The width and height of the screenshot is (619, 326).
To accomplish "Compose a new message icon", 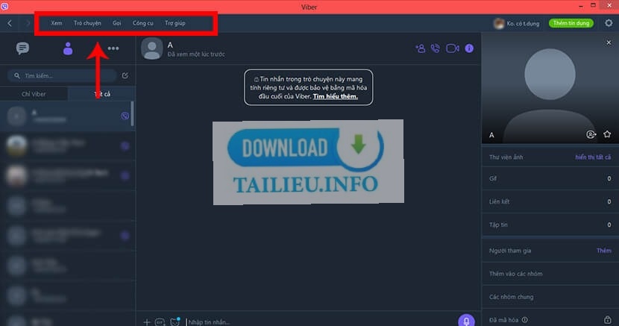I will pos(125,75).
